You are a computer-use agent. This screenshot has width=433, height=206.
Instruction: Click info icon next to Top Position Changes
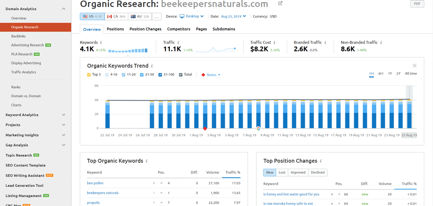tap(321, 161)
